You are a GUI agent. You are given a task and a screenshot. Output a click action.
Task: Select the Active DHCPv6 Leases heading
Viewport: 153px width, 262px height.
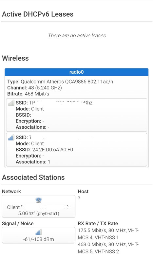pos(38,14)
